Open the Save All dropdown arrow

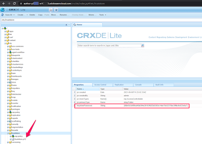click(x=14, y=15)
